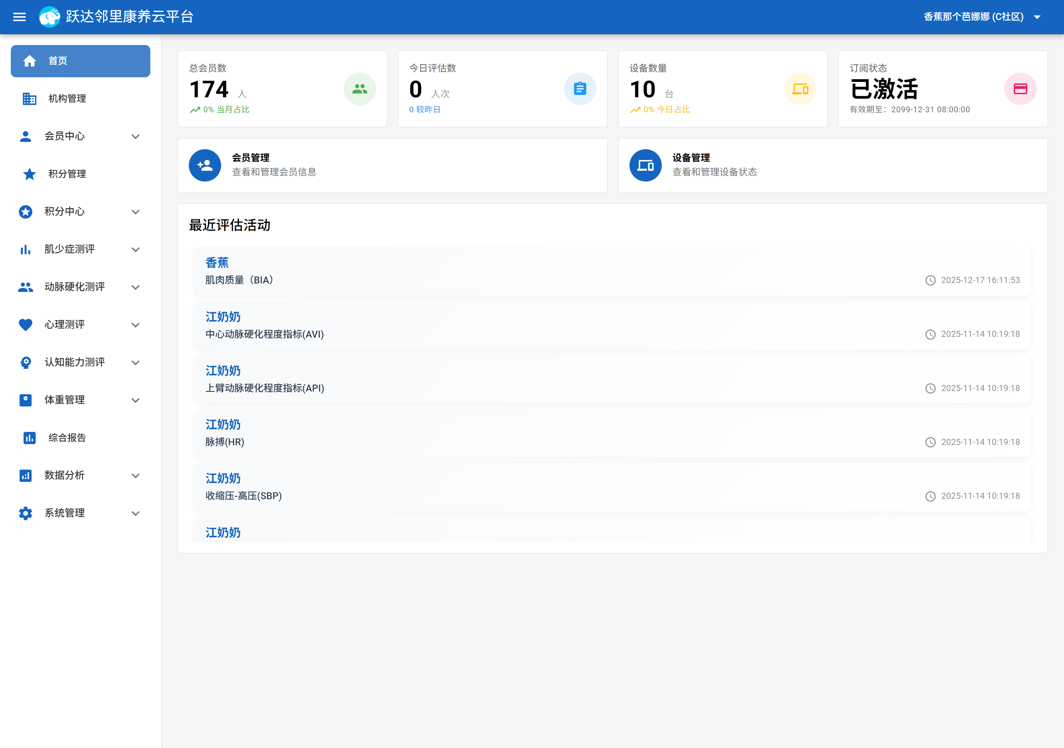Viewport: 1064px width, 748px height.
Task: Click the 香蕉 member name link
Action: tap(217, 263)
